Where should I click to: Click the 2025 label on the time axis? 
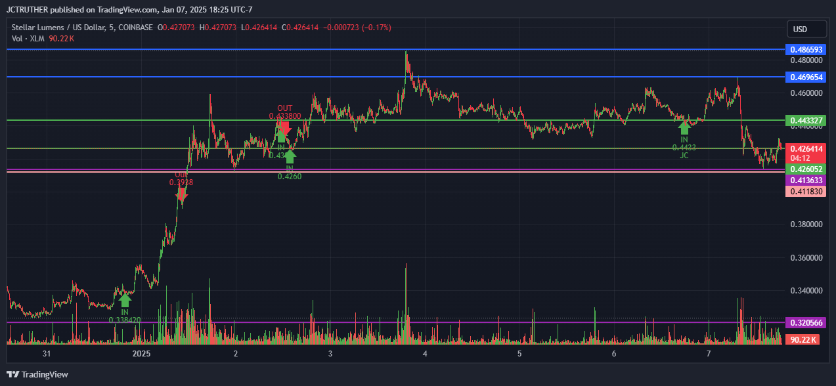pyautogui.click(x=141, y=354)
